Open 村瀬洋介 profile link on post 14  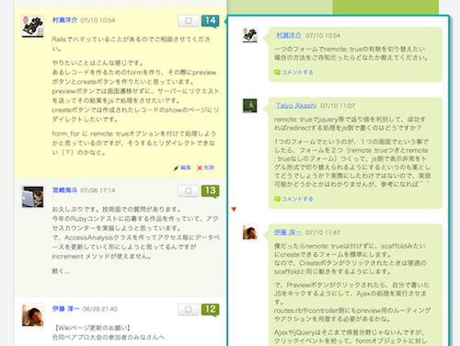point(64,20)
